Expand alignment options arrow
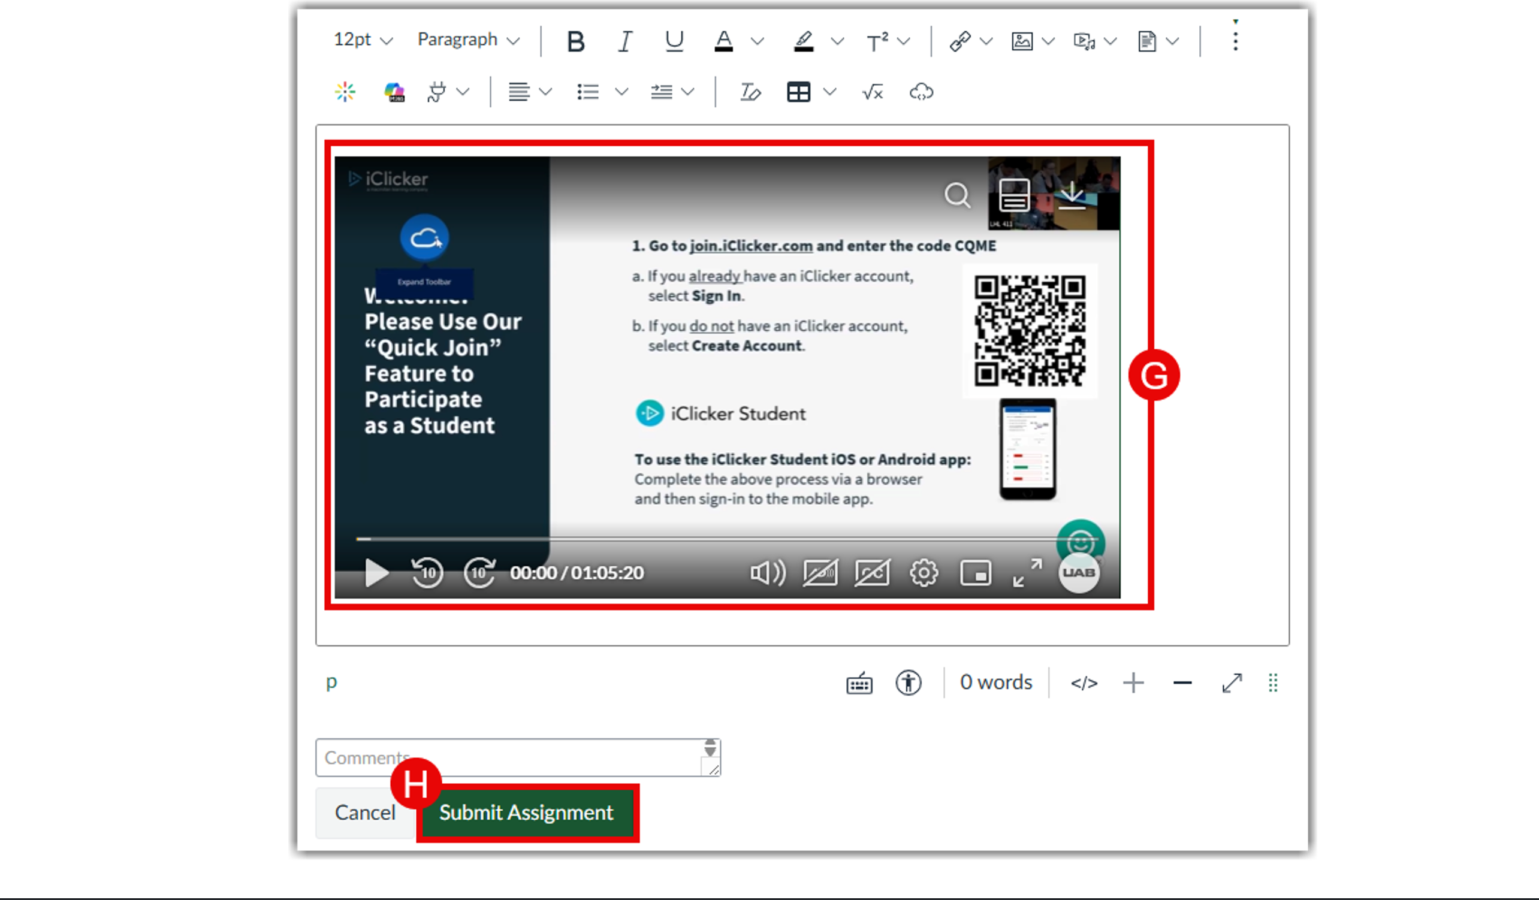 point(545,92)
